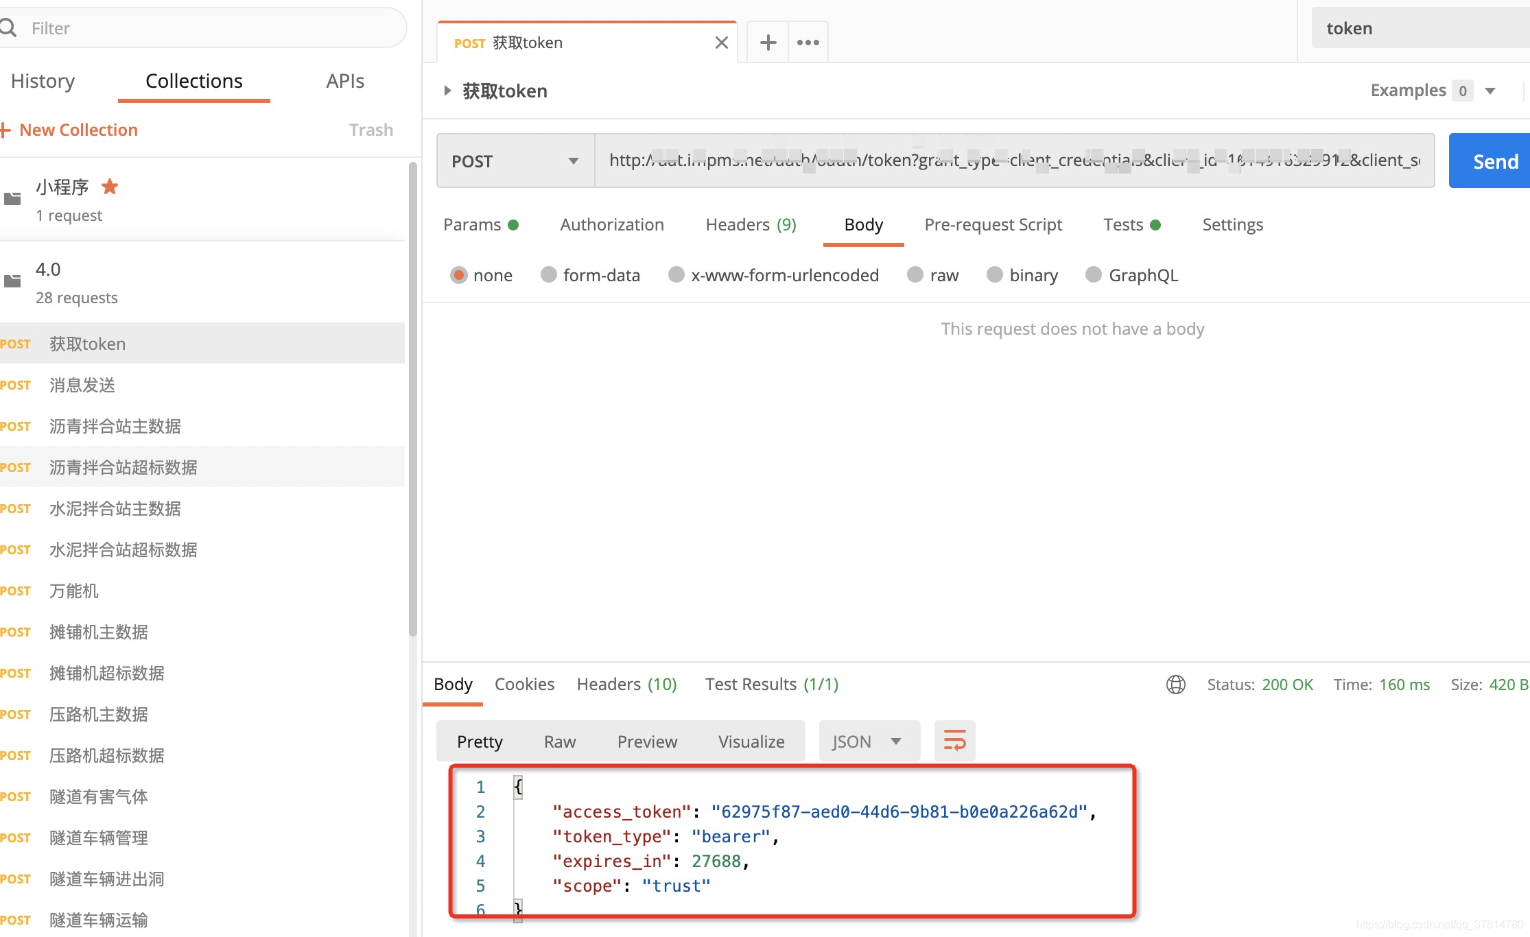Screen dimensions: 1530x937
Task: Click the Filter search field
Action: [203, 28]
